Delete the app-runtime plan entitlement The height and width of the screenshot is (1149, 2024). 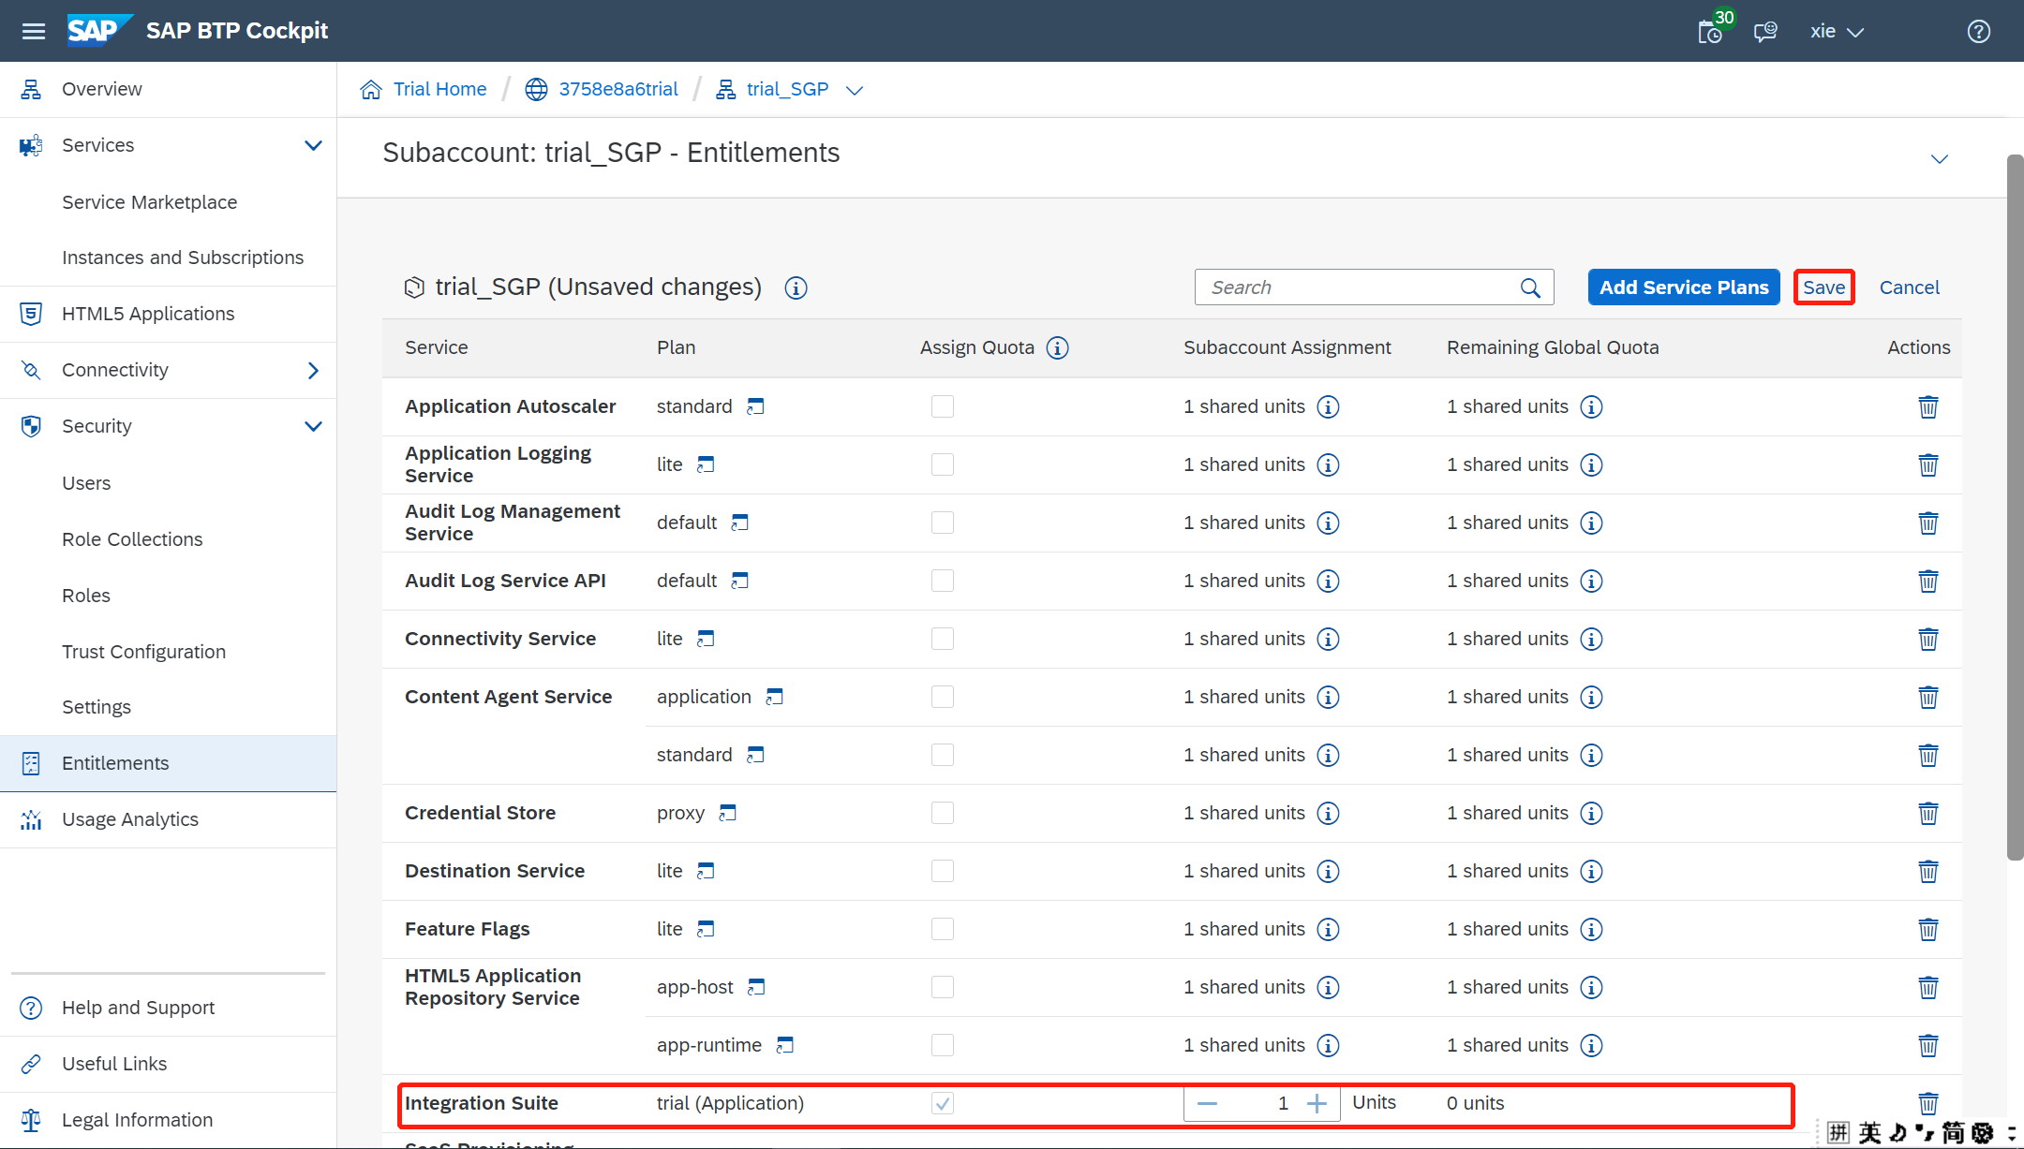[1928, 1046]
